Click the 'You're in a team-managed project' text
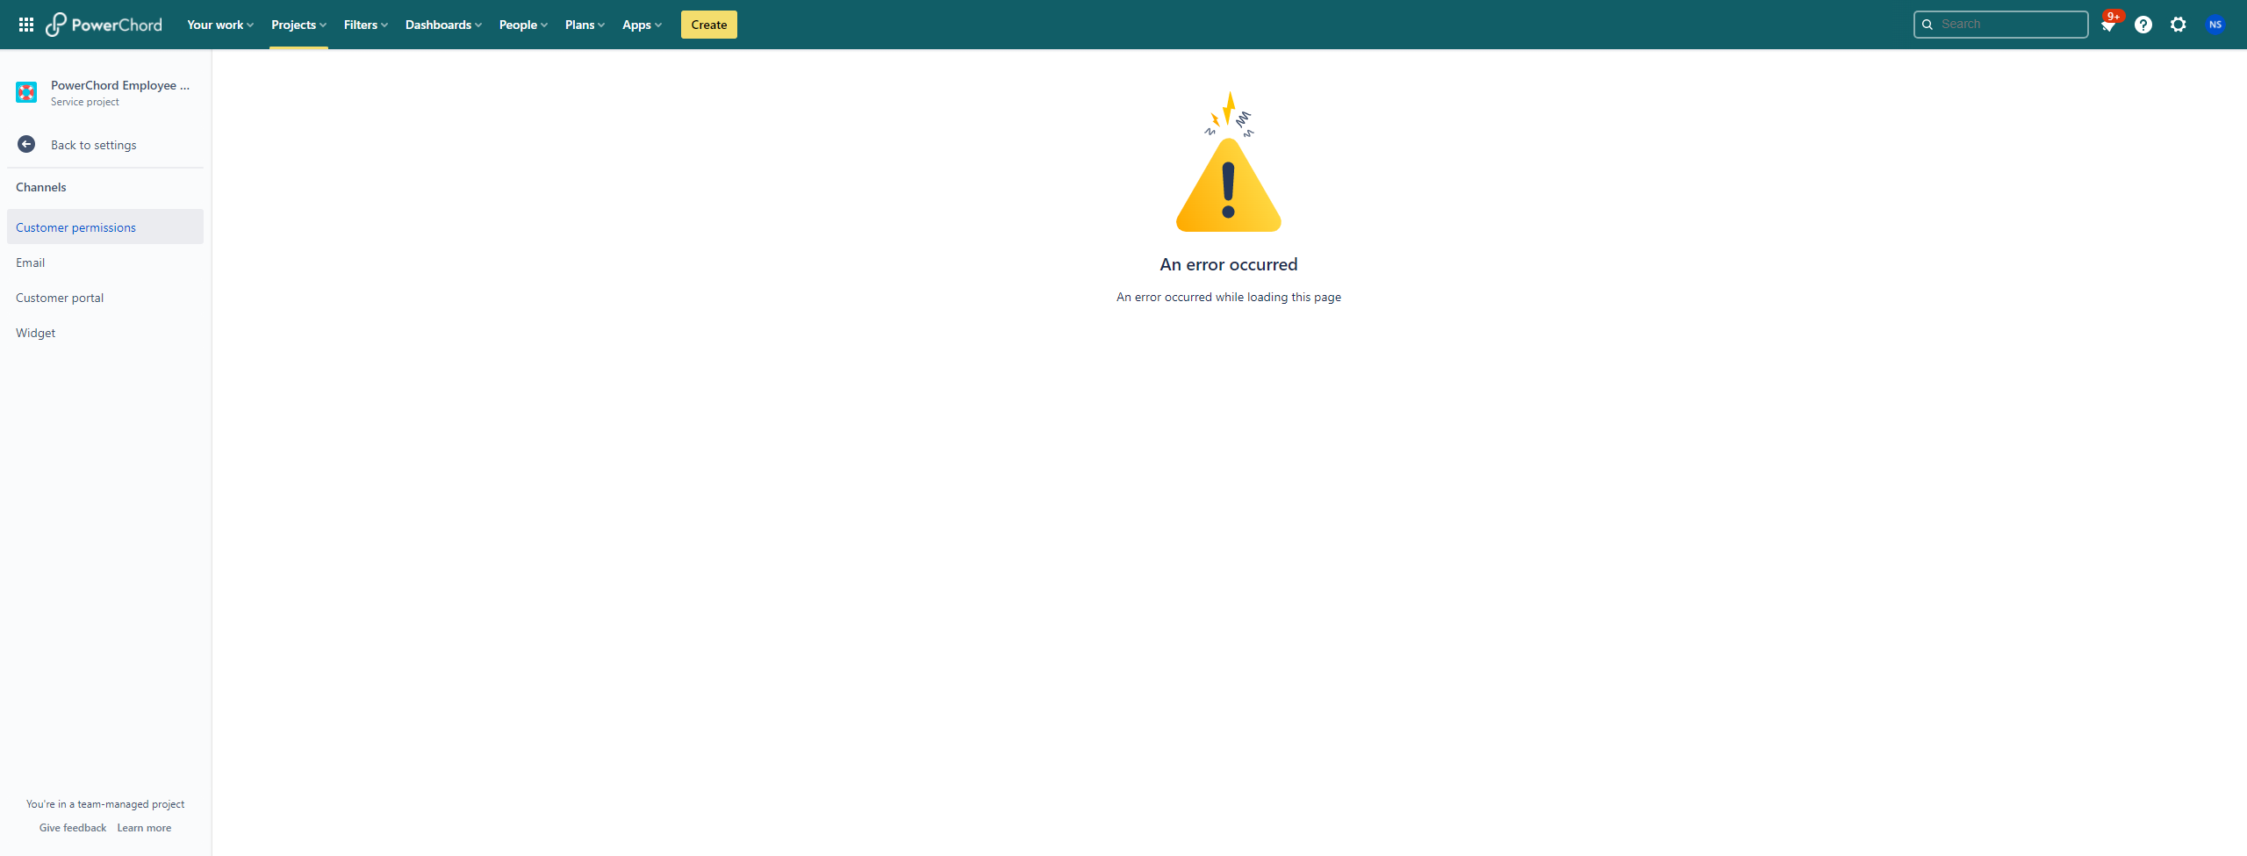The height and width of the screenshot is (856, 2247). click(x=105, y=804)
